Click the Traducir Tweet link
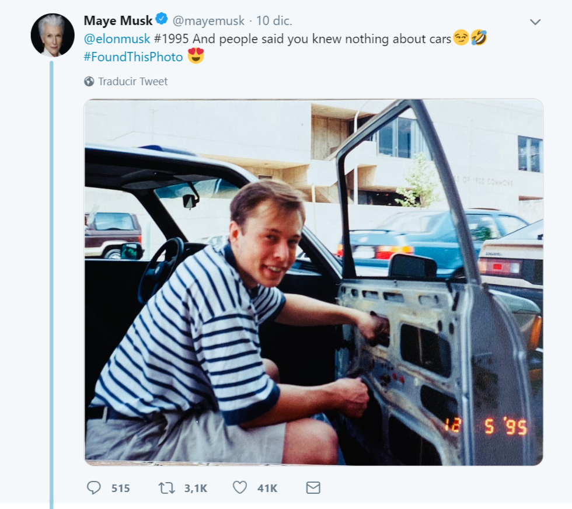The image size is (572, 509). pyautogui.click(x=132, y=82)
